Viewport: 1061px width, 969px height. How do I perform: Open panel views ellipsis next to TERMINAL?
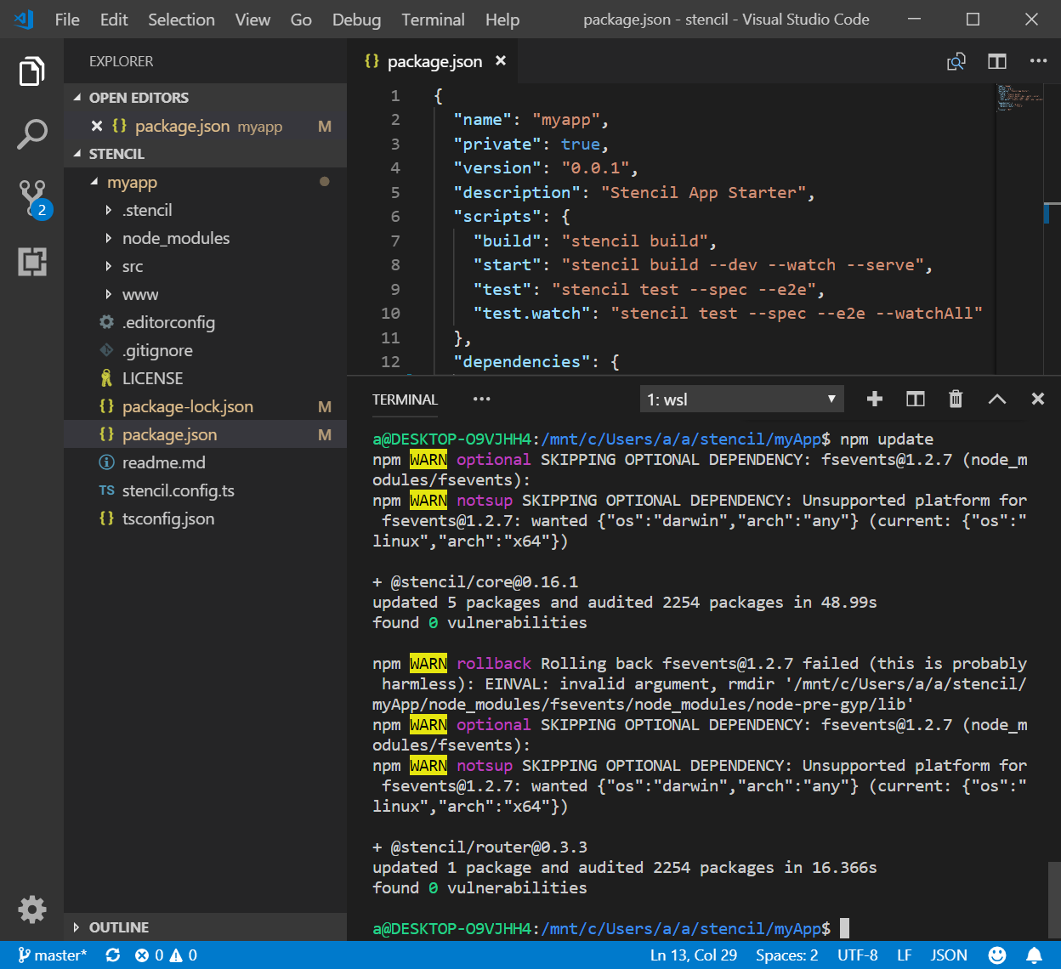[482, 399]
